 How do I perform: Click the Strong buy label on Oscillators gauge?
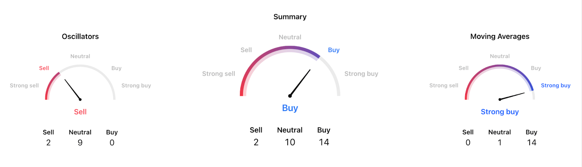click(x=136, y=86)
